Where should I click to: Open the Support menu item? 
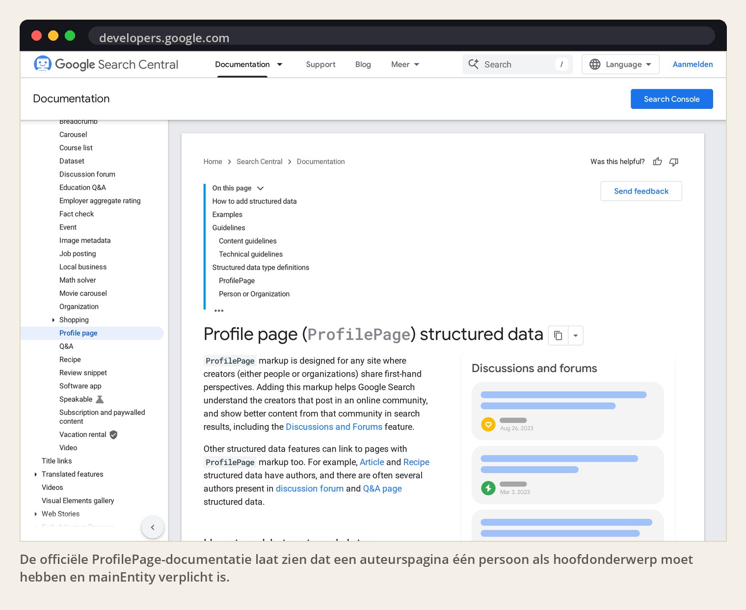320,64
